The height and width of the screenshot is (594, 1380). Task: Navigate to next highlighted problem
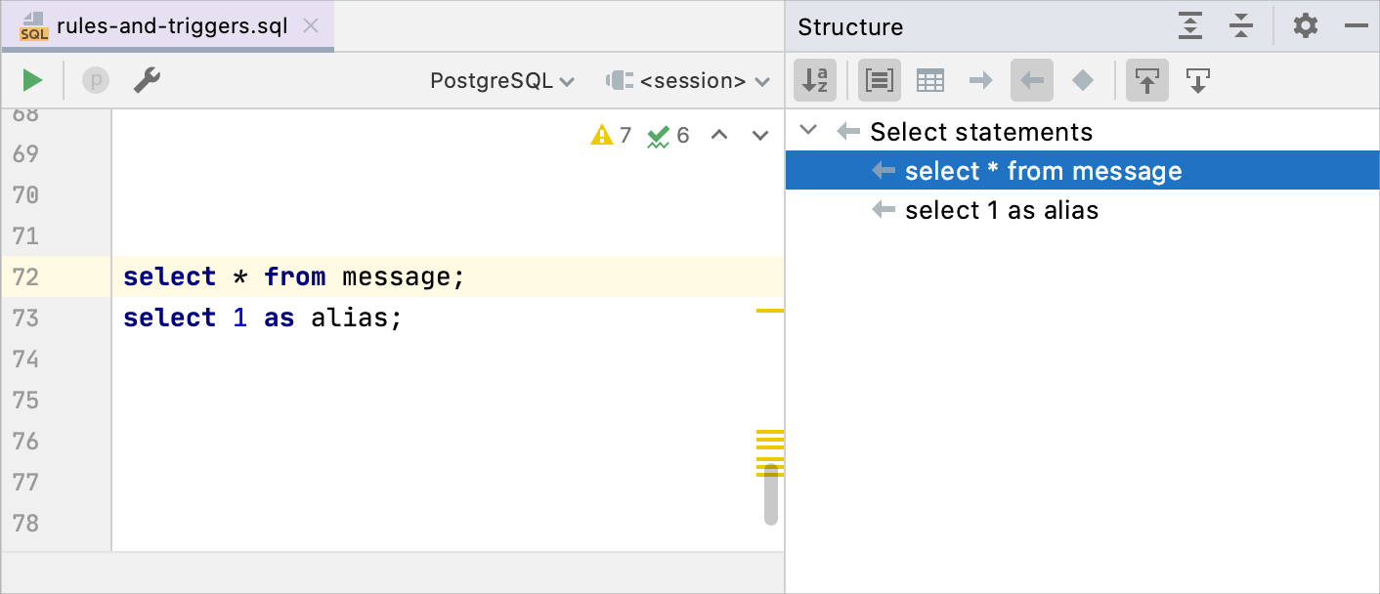pyautogui.click(x=759, y=135)
